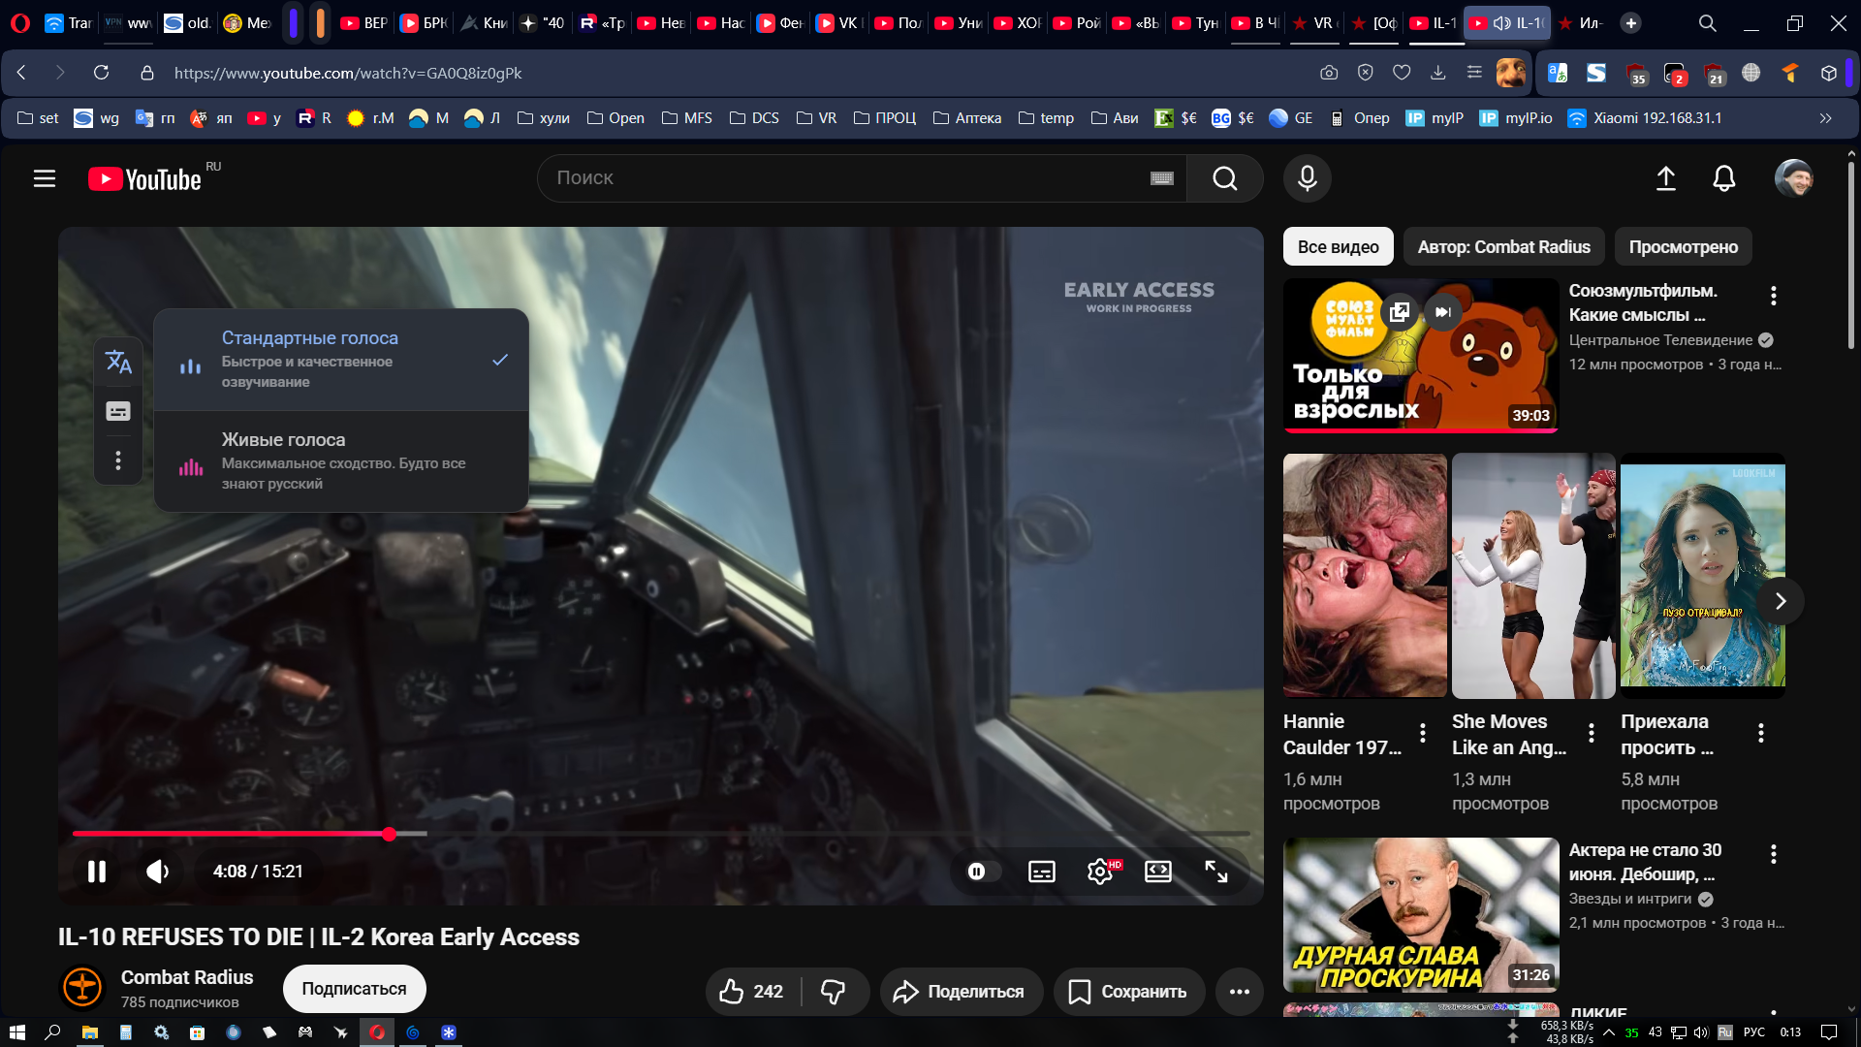Open the MFS bookmarks folder
The height and width of the screenshot is (1047, 1861).
686,118
